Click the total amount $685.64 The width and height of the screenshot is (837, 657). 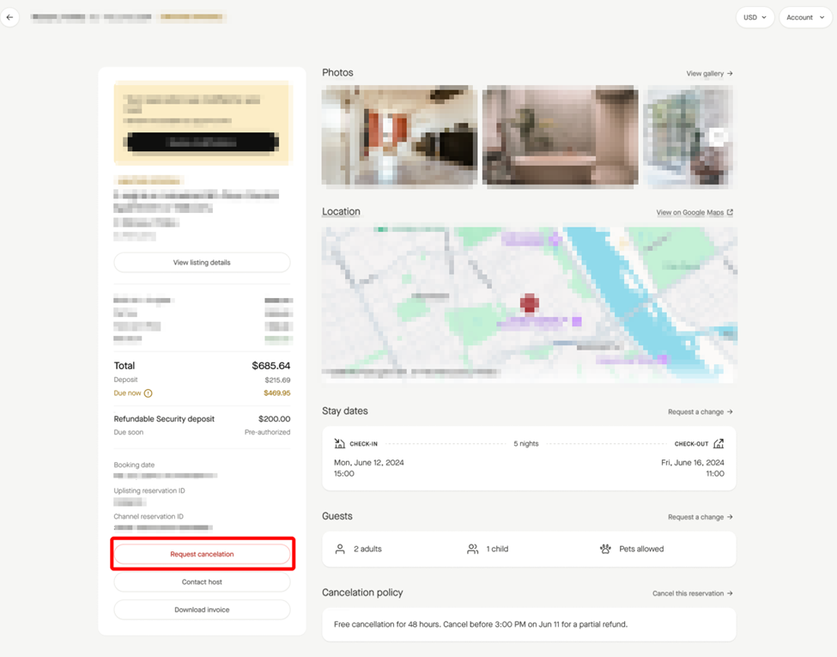pyautogui.click(x=271, y=366)
